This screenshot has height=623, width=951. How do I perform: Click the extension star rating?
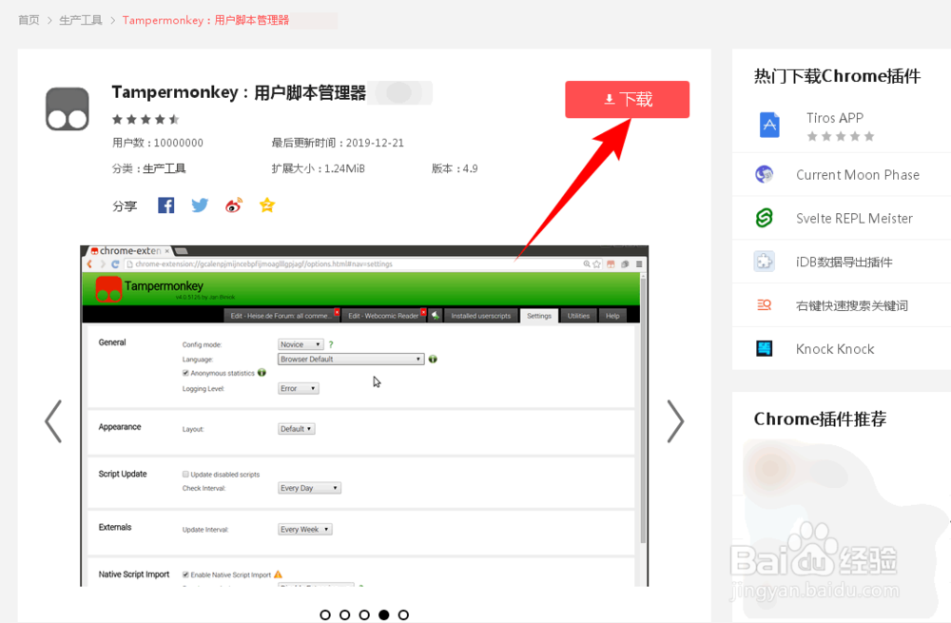pos(146,120)
